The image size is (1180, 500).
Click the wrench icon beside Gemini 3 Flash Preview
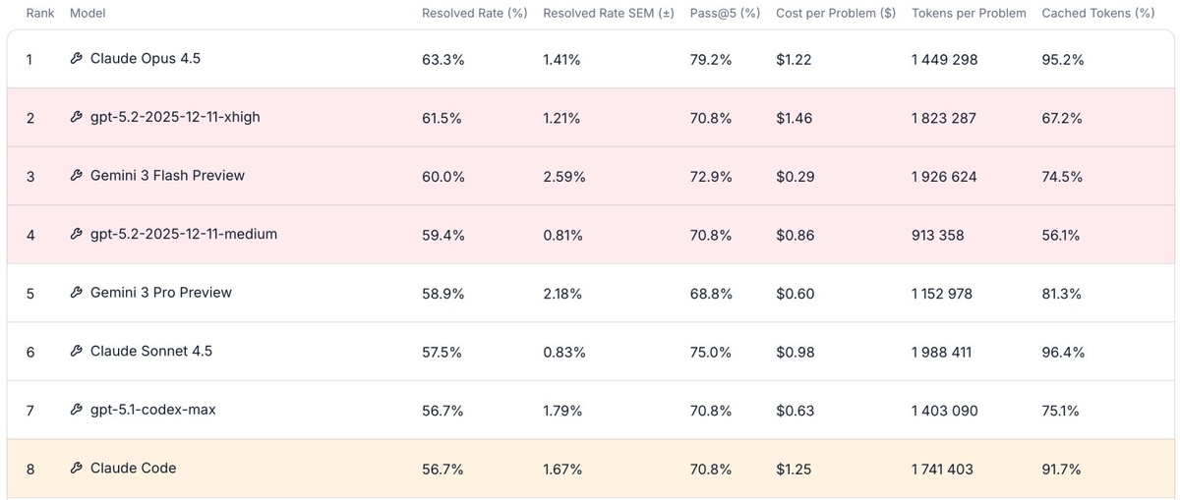click(x=77, y=176)
